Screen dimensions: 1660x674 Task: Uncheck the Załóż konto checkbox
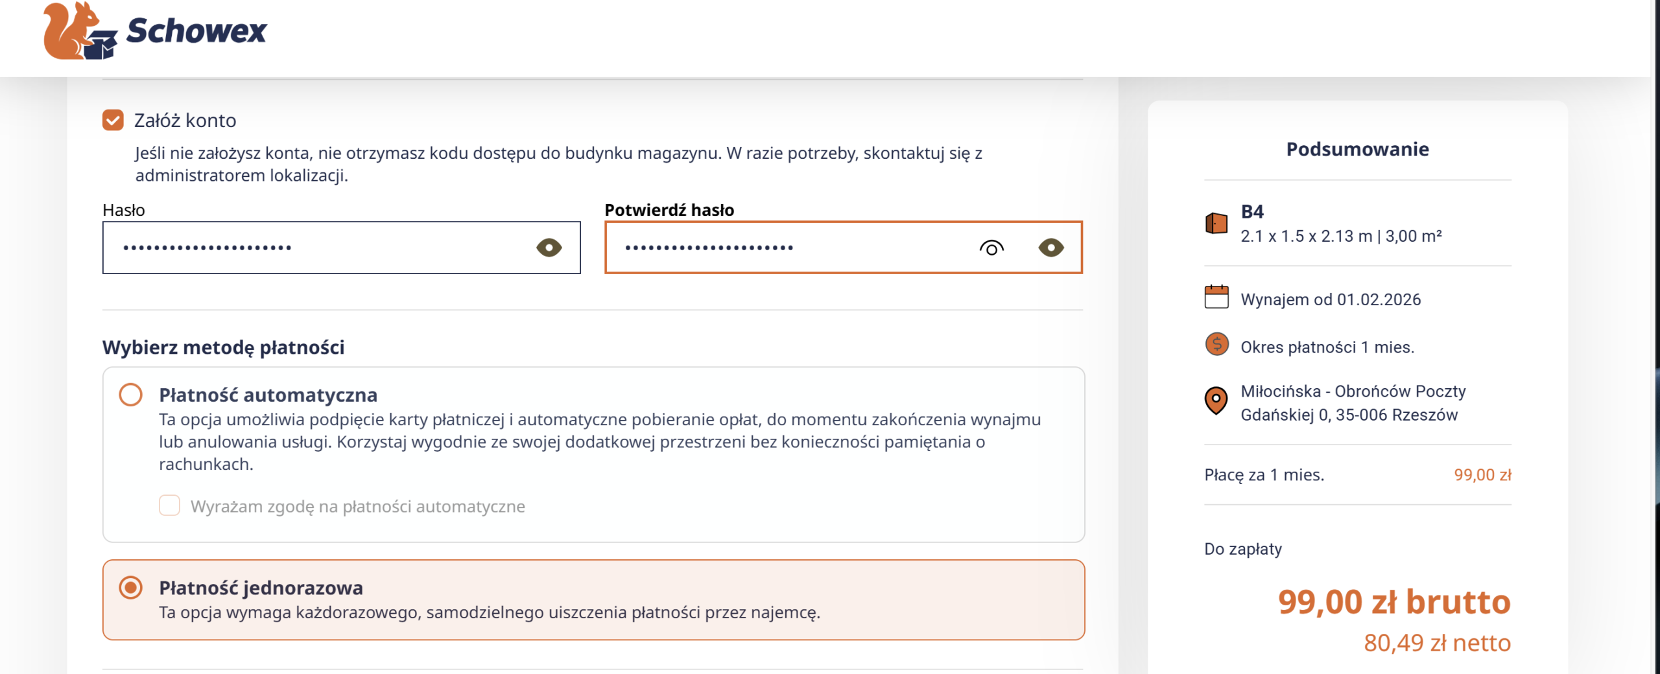113,121
